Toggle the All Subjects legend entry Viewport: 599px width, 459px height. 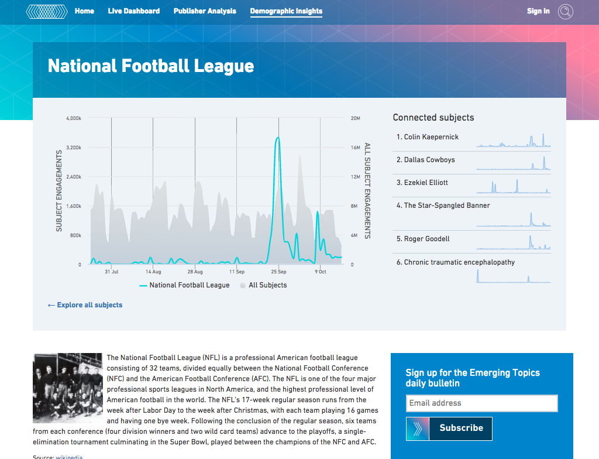[x=263, y=285]
